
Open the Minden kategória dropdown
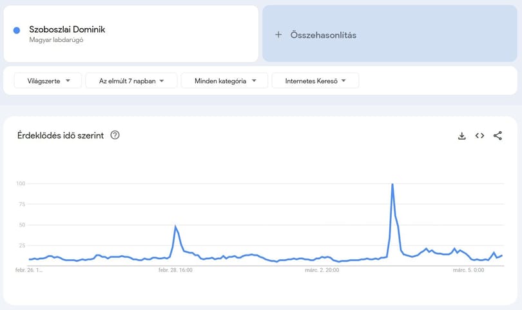(x=224, y=81)
